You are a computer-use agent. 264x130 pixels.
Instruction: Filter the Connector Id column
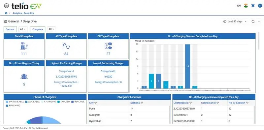click(x=217, y=103)
